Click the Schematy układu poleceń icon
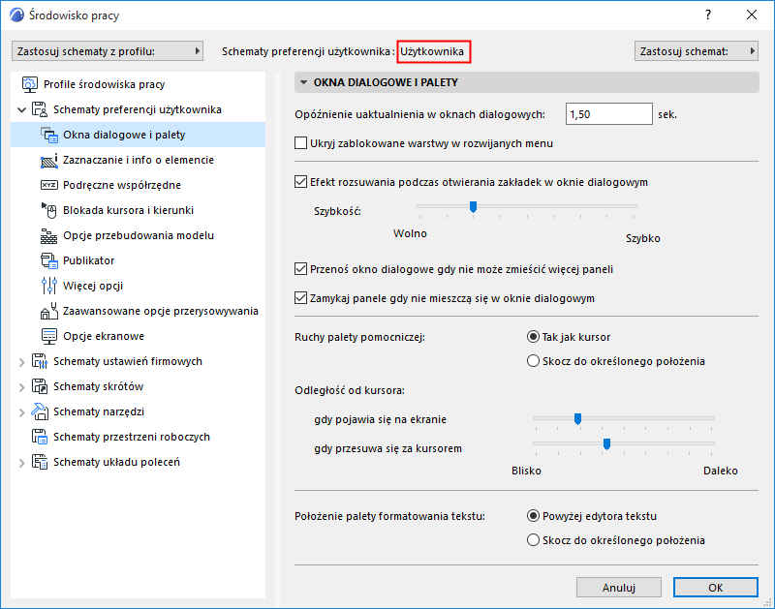 pos(40,462)
